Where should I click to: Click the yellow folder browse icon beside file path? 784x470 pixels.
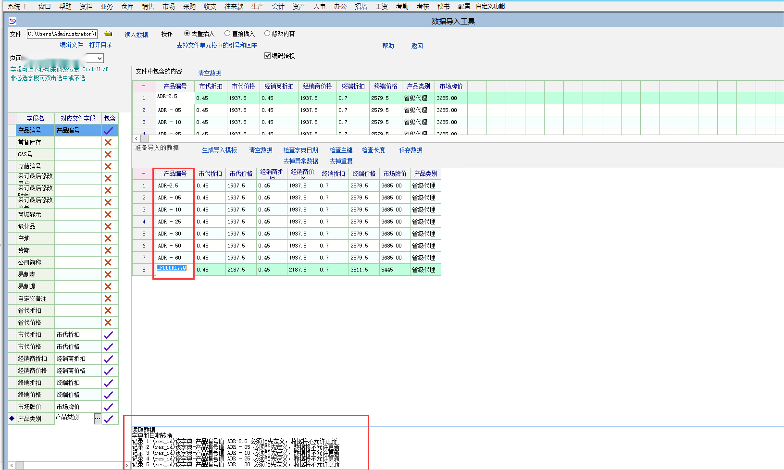(108, 34)
